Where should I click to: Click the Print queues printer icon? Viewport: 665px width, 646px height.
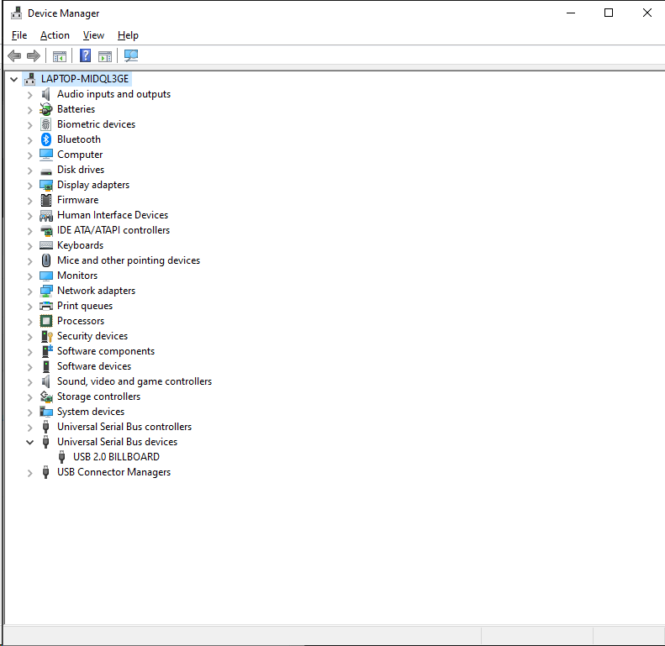[46, 306]
